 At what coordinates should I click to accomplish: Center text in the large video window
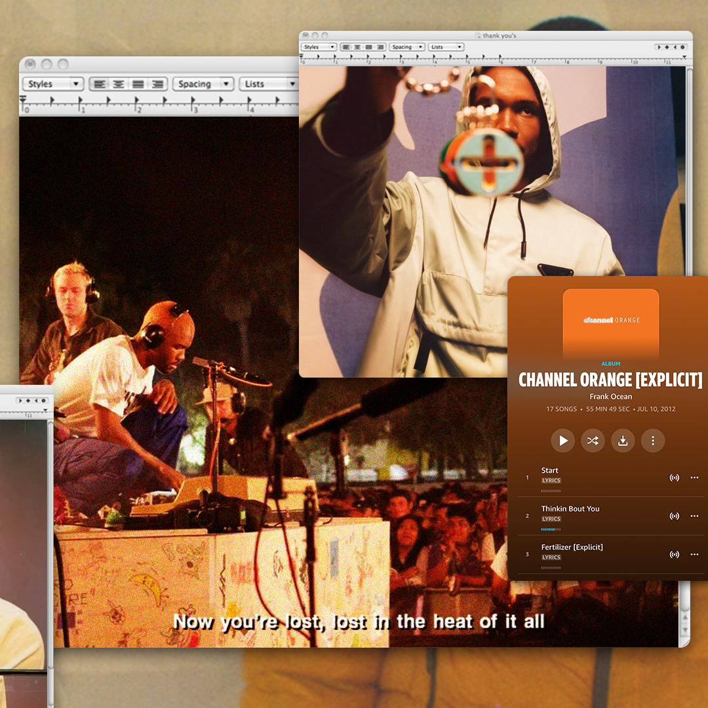[x=118, y=84]
